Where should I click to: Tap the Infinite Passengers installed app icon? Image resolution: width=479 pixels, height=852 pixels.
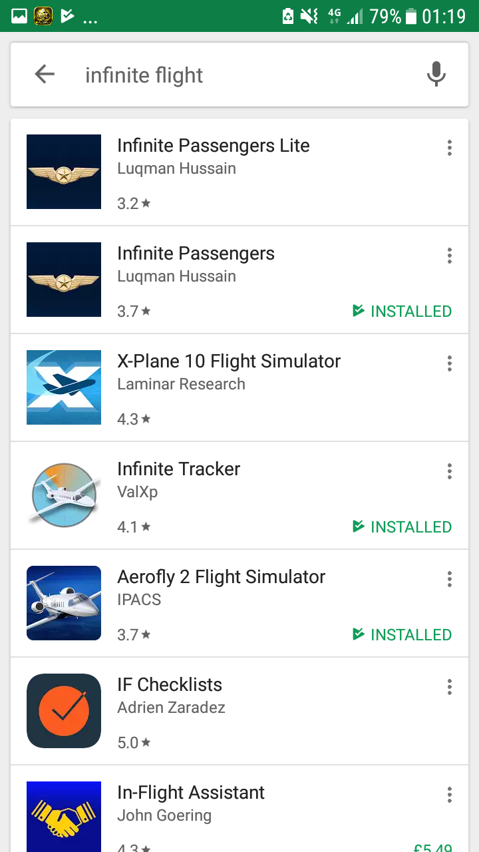click(x=64, y=280)
